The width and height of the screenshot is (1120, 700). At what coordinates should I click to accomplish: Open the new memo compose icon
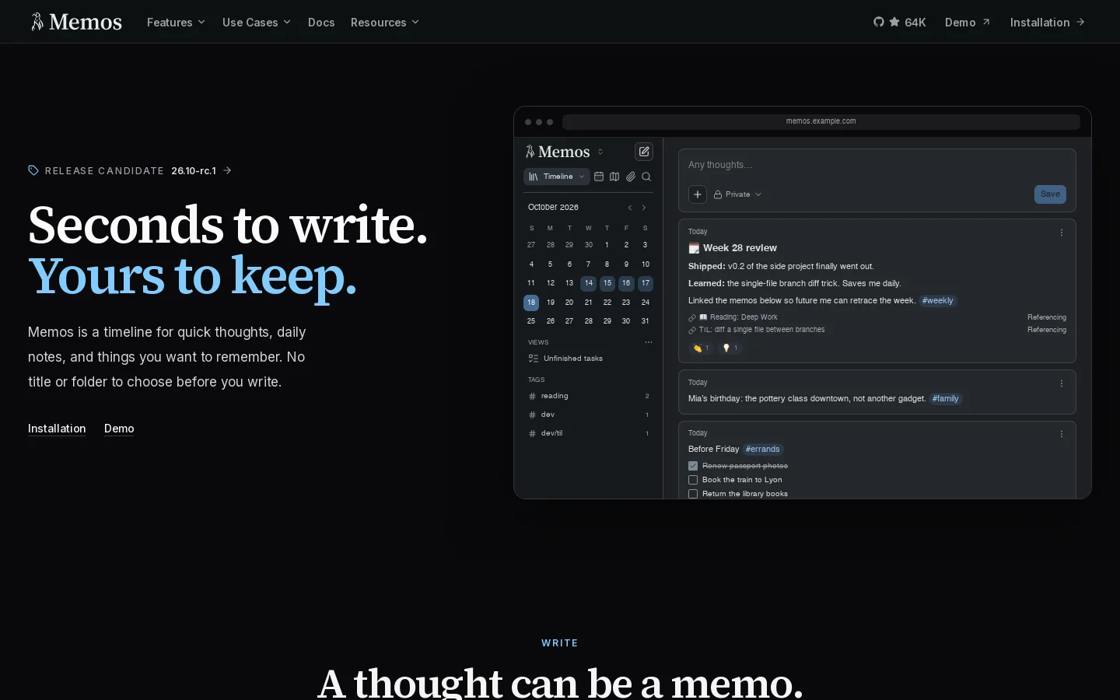(644, 152)
